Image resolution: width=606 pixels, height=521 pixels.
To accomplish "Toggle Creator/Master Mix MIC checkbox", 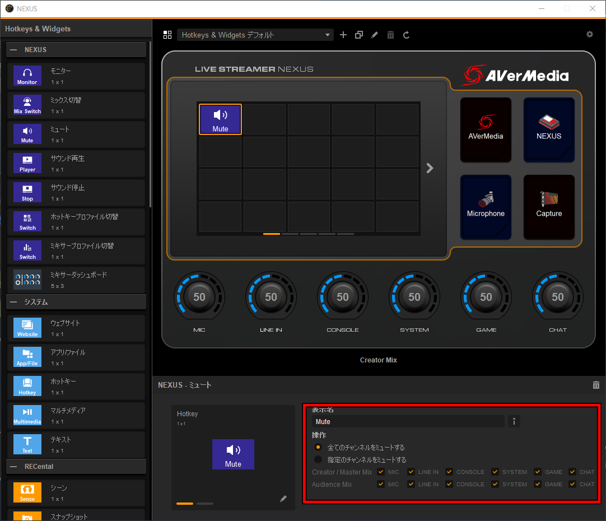I will pyautogui.click(x=381, y=472).
